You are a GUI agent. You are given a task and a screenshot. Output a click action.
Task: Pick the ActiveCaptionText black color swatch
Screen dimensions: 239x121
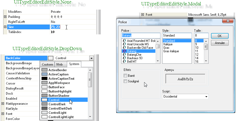point(44,79)
